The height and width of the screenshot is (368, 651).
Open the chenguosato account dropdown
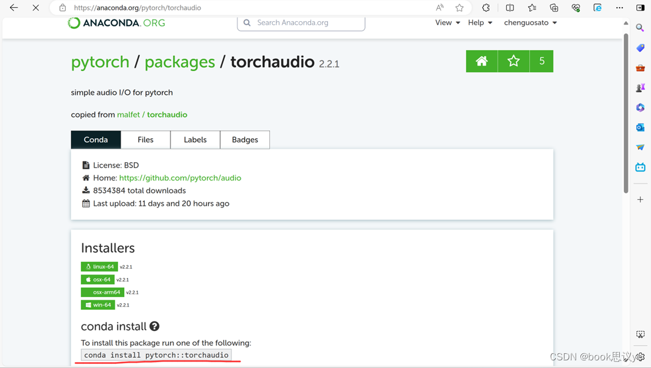click(x=530, y=23)
